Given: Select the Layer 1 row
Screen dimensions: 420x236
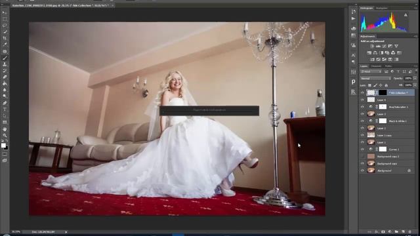Looking at the screenshot, I should [x=387, y=142].
